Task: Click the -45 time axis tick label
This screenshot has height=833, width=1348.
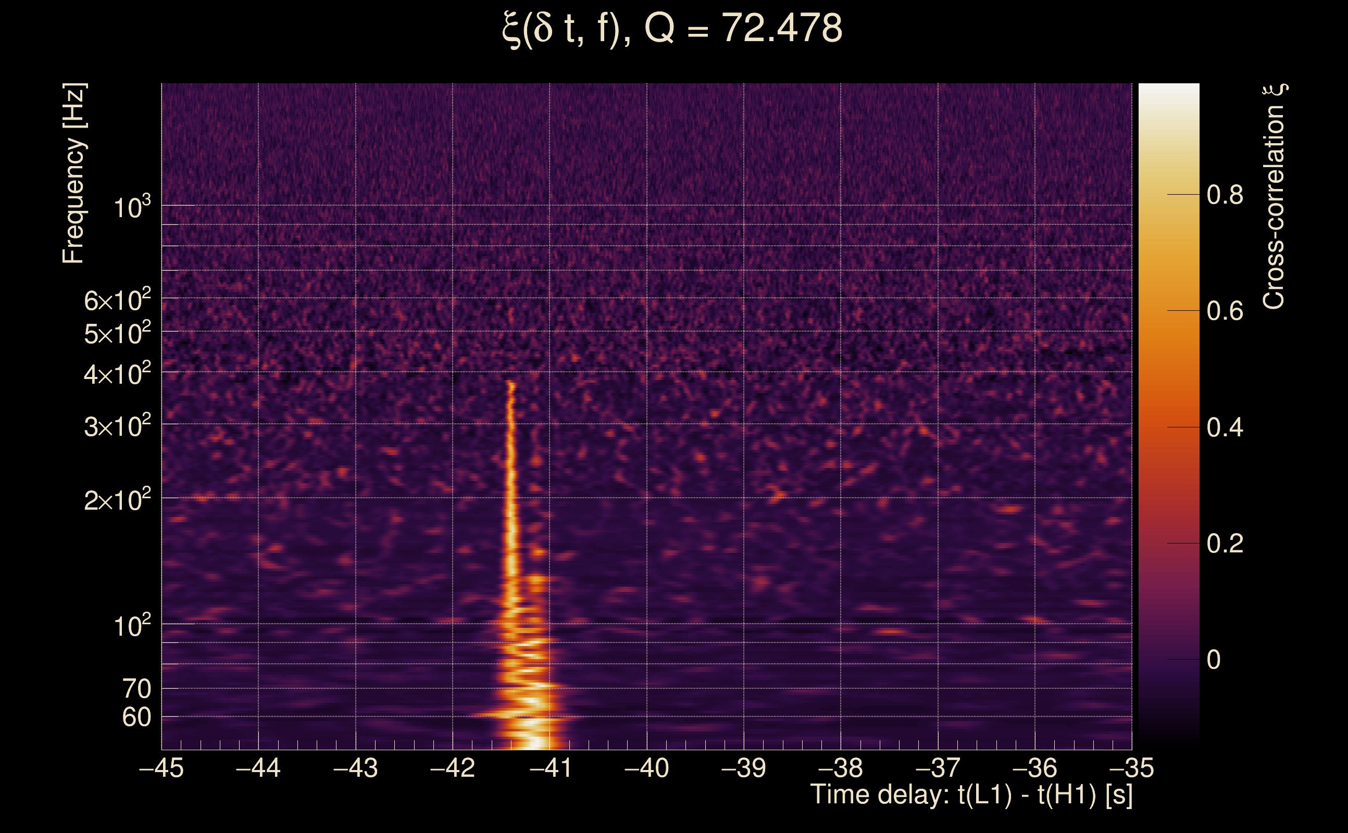Action: click(x=161, y=768)
